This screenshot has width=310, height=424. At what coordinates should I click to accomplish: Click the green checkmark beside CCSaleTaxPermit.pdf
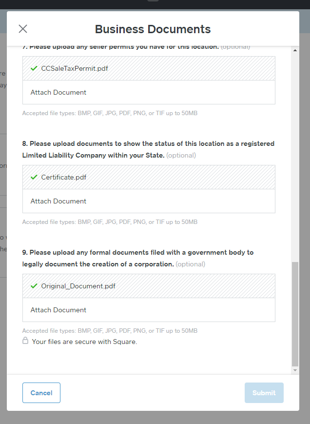33,68
